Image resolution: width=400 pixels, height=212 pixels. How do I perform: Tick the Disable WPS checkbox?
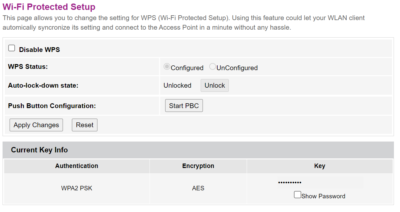(12, 48)
